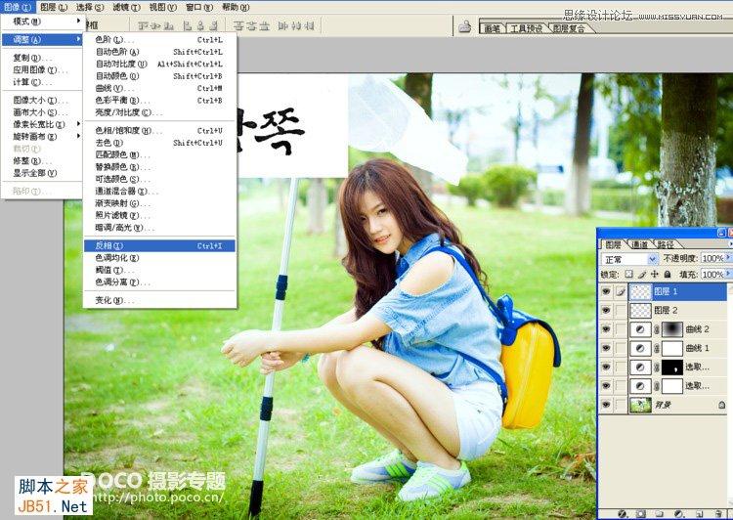The height and width of the screenshot is (520, 733).
Task: Select the black mask thumbnail of 选取 layer
Action: tap(672, 368)
